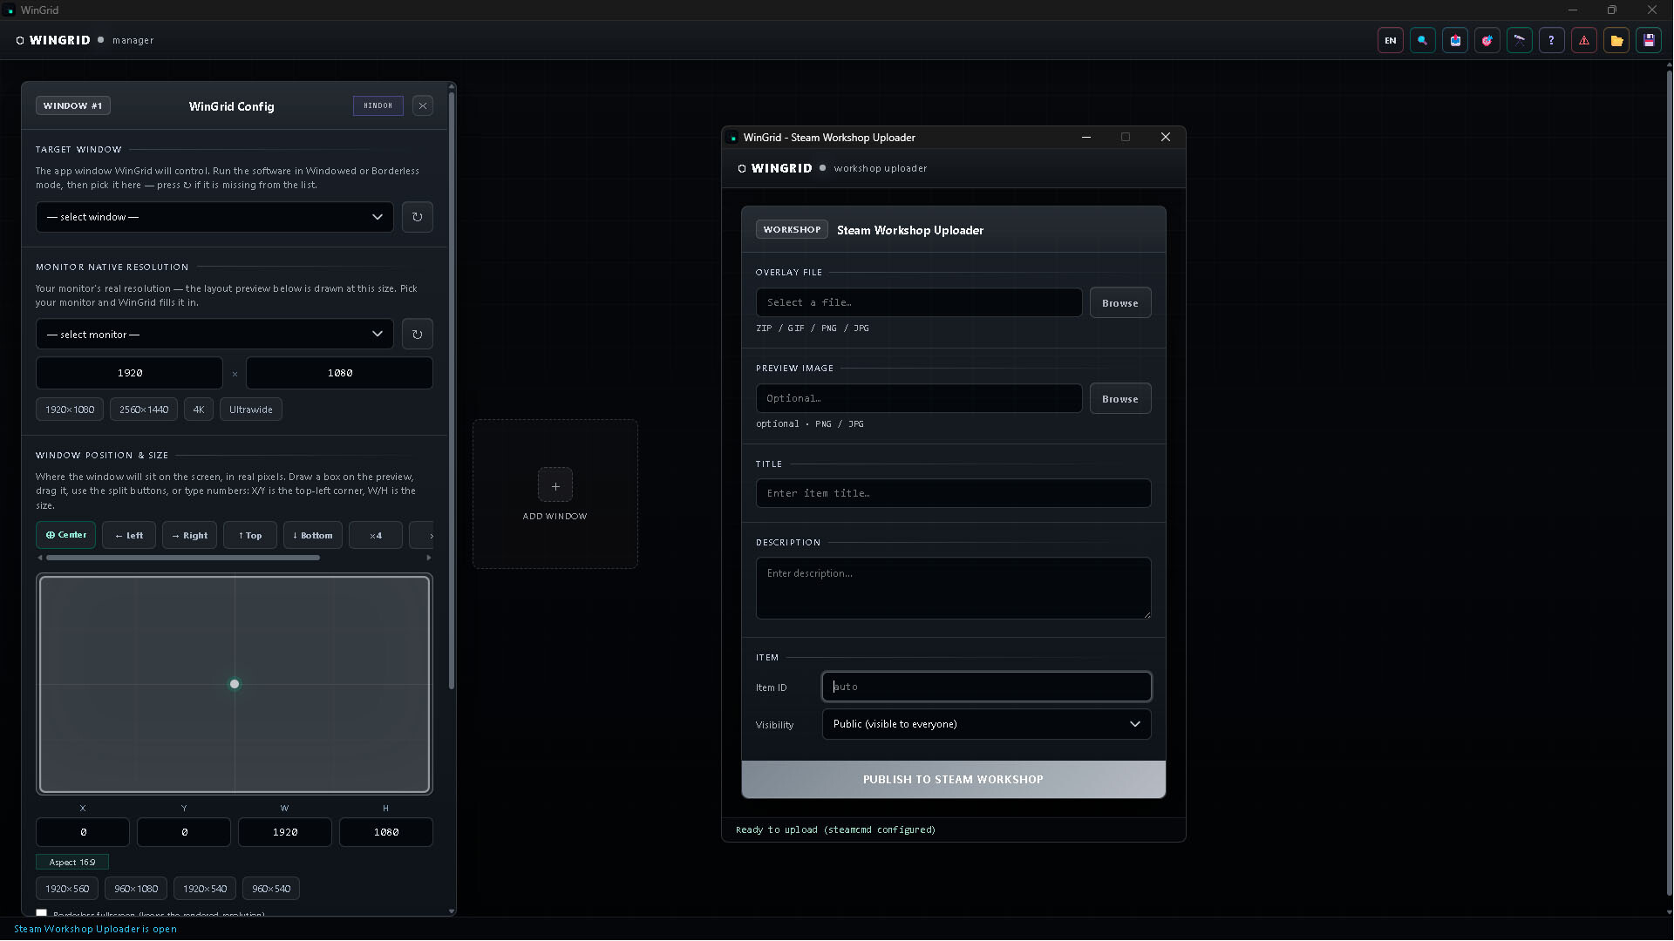
Task: Click the ×4 split button
Action: pos(376,535)
